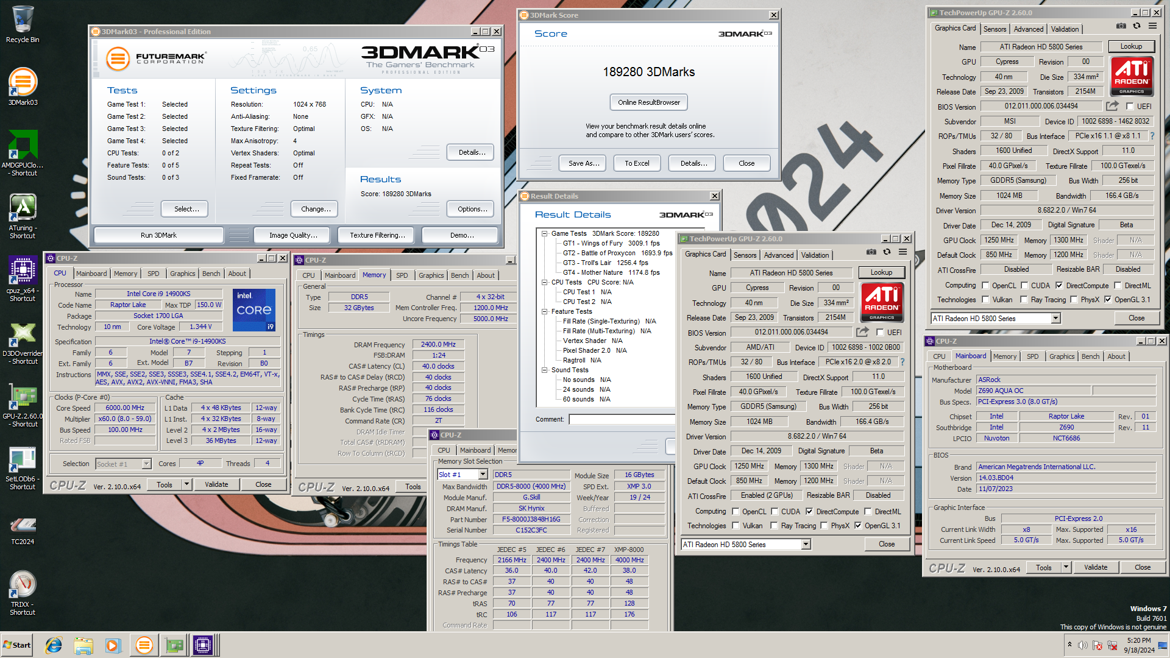This screenshot has width=1170, height=658.
Task: Click Lookup button in top GPU-Z window
Action: point(1131,46)
